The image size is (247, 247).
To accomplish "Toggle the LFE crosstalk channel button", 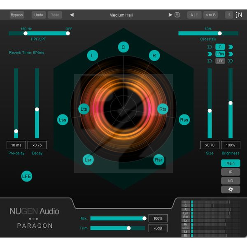I will pos(220,61).
